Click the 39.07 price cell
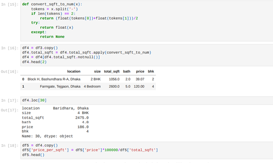The image size is (273, 163). [140, 79]
